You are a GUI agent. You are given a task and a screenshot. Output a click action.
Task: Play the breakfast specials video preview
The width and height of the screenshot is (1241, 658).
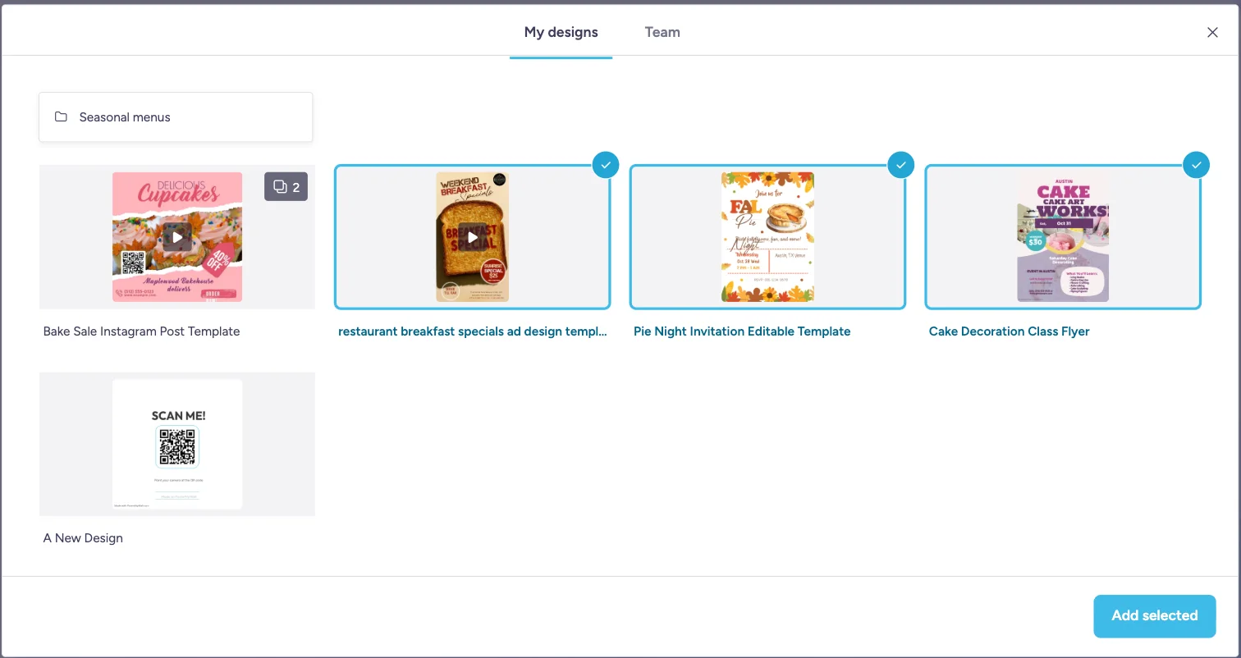tap(473, 238)
